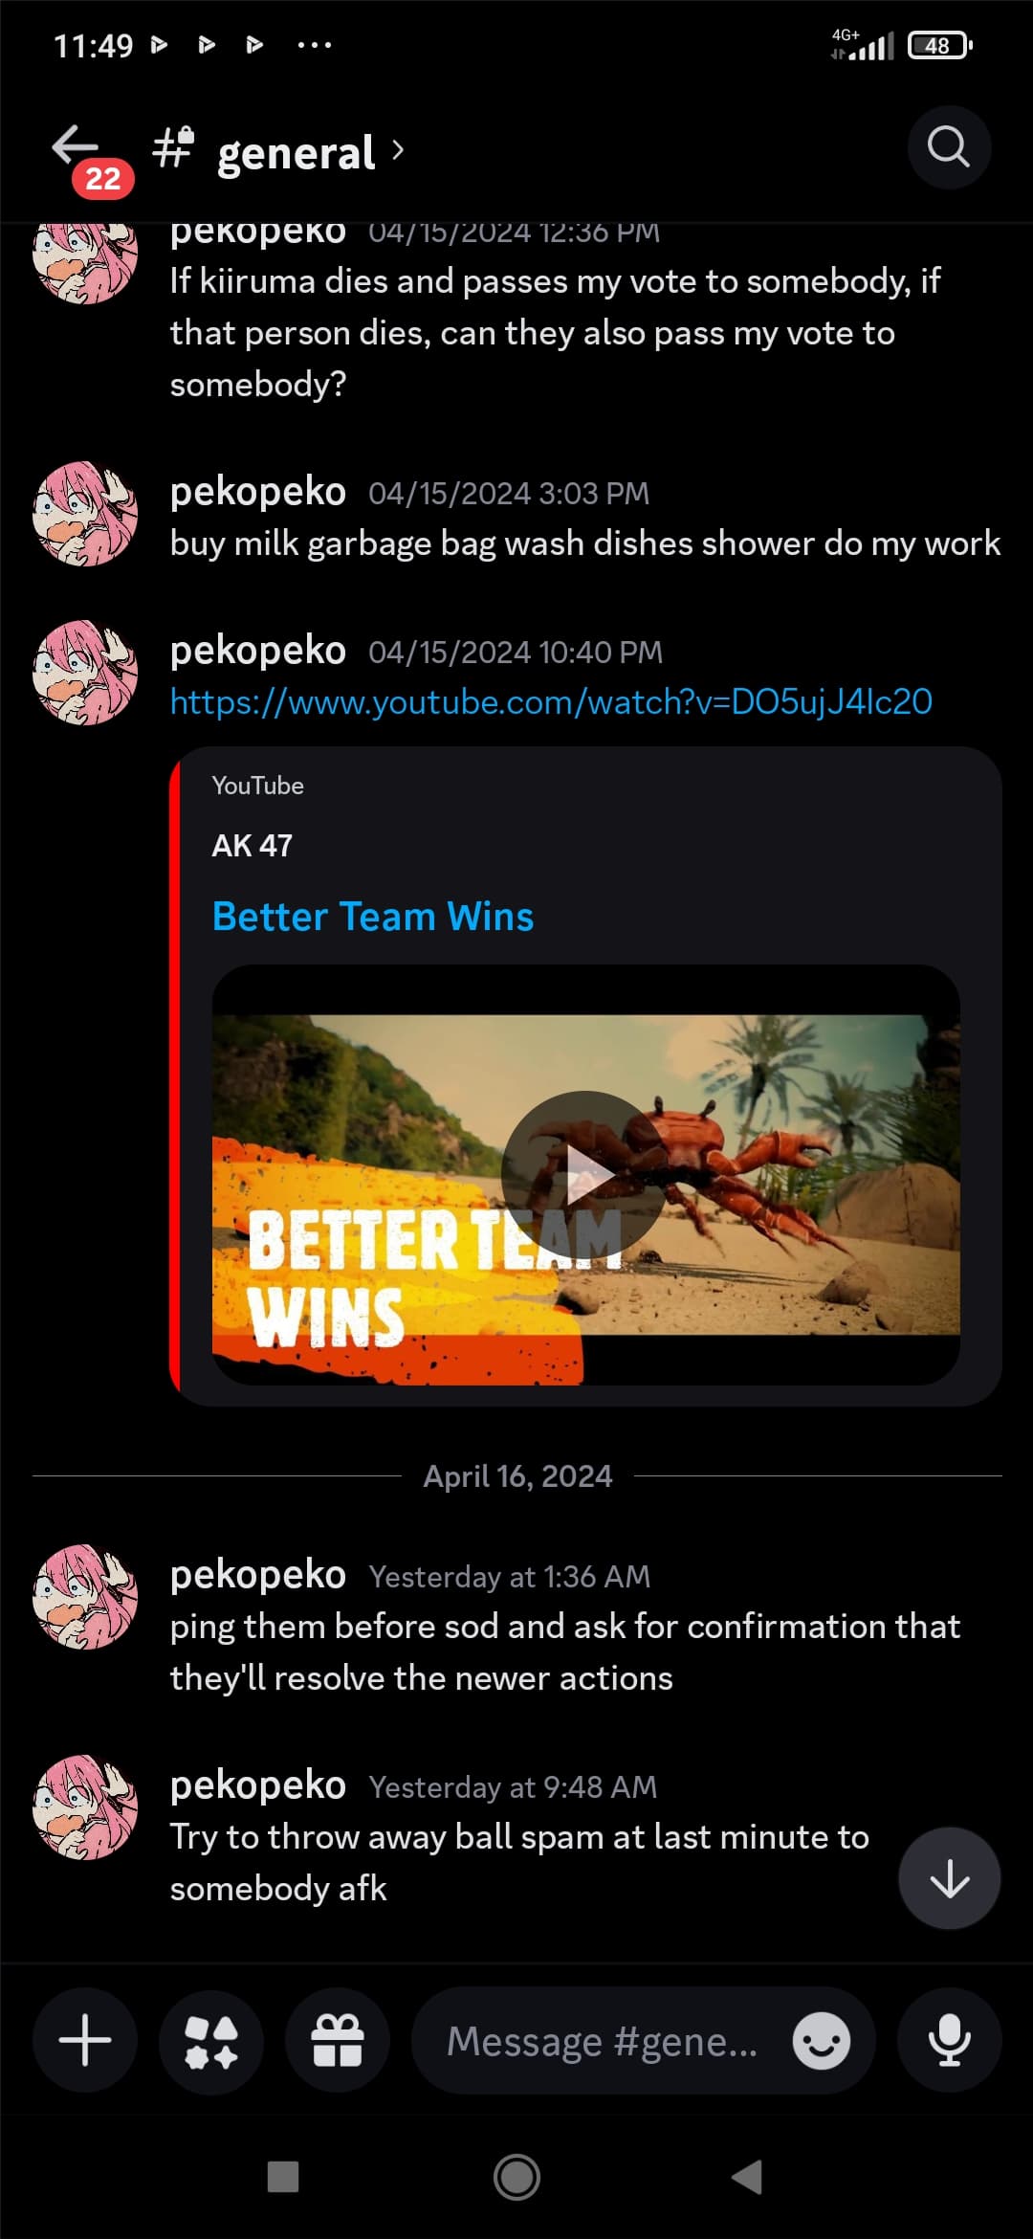Open the gift icon

pyautogui.click(x=338, y=2040)
